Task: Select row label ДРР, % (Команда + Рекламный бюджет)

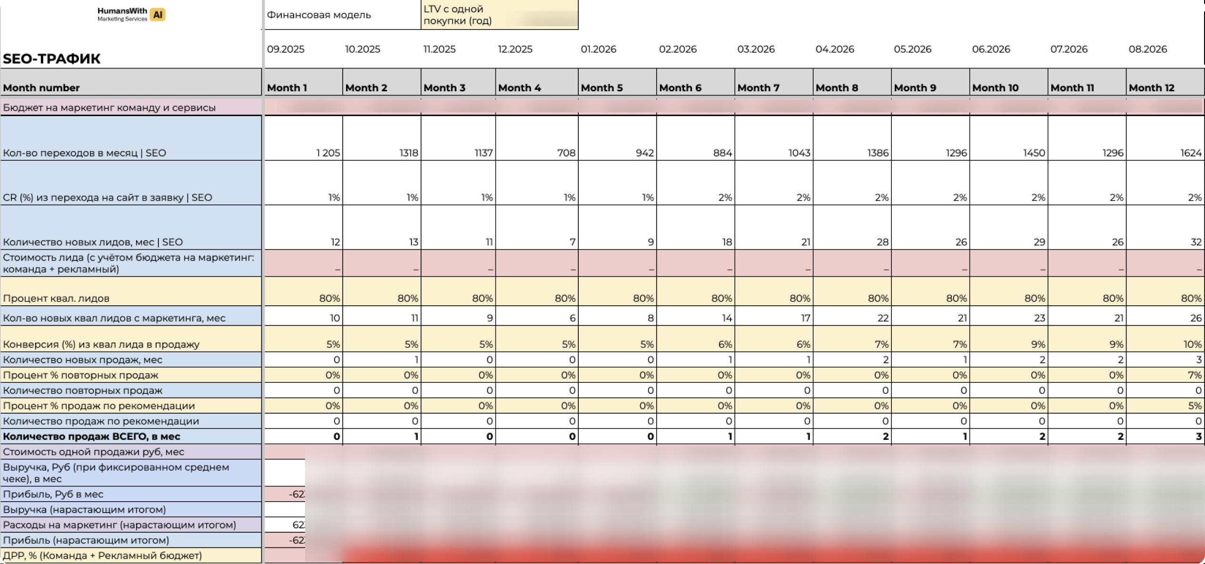Action: pos(102,555)
